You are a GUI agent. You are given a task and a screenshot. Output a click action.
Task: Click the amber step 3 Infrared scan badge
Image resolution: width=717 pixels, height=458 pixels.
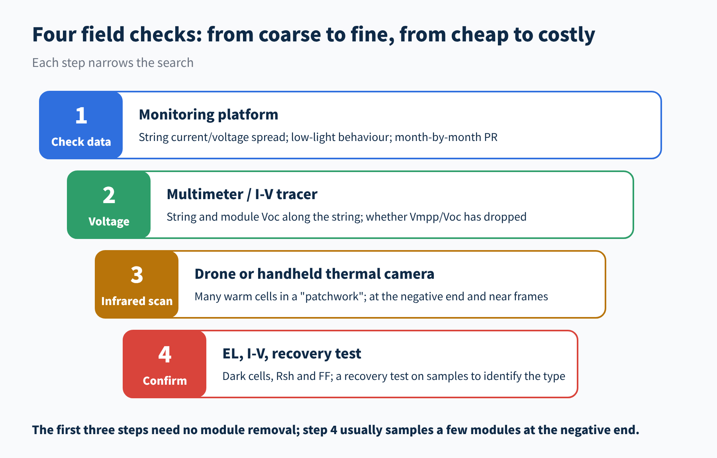click(137, 284)
